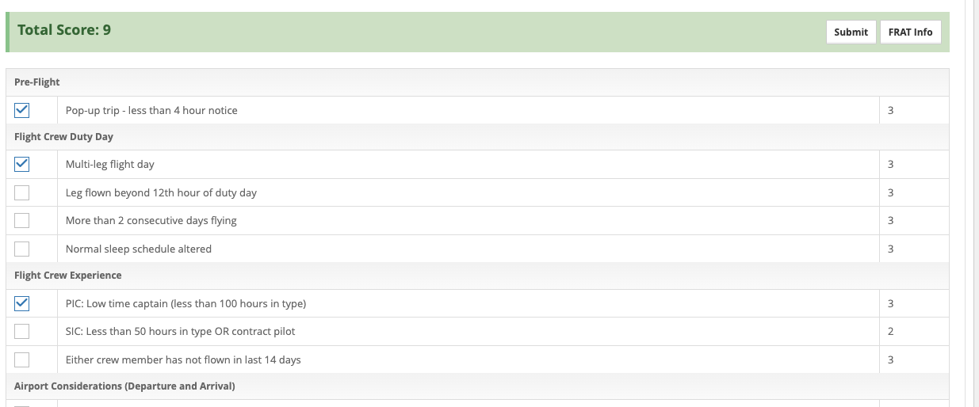The height and width of the screenshot is (407, 979).
Task: Check Leg flown beyond 12th hour
Action: click(22, 192)
